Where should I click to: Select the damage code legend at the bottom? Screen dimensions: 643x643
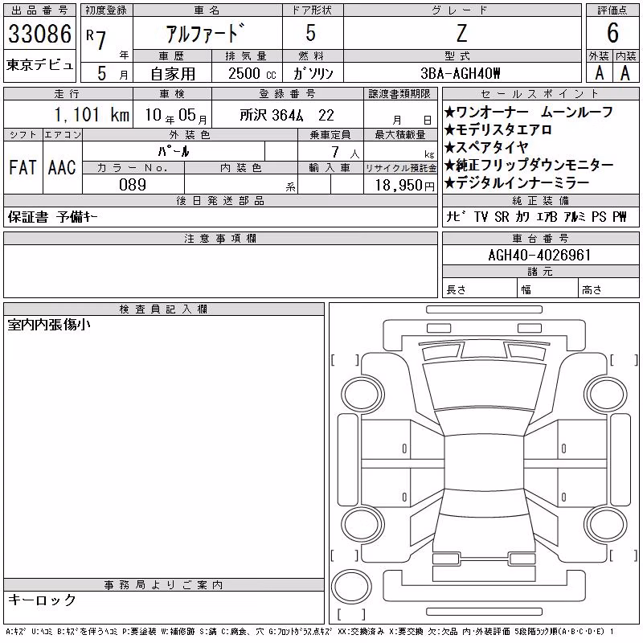[x=309, y=632]
